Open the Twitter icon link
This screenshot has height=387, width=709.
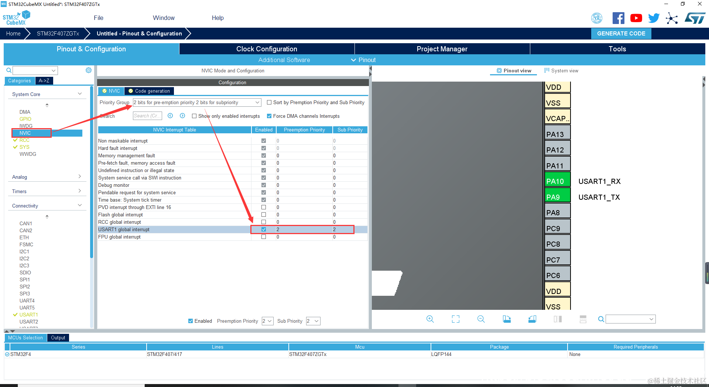tap(654, 18)
